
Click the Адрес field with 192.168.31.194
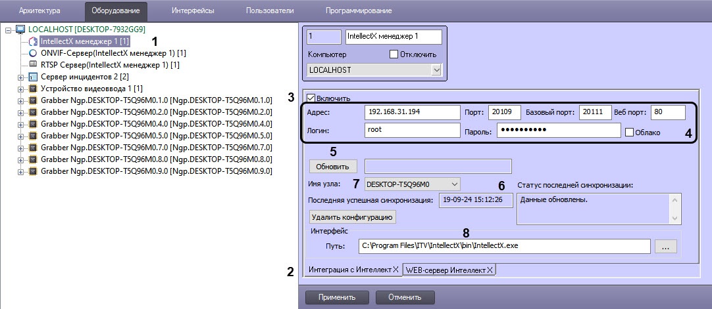tap(413, 112)
